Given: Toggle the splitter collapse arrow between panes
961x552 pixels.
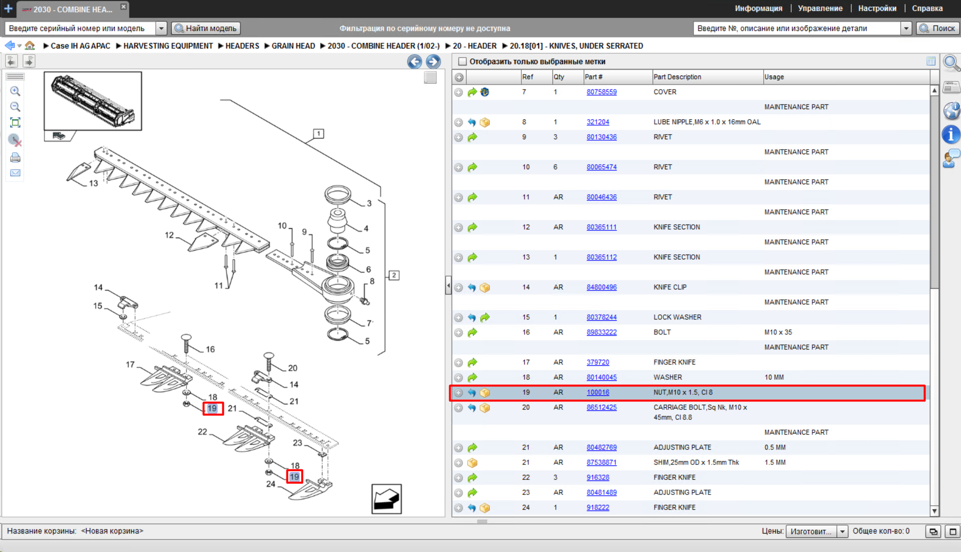Looking at the screenshot, I should click(x=448, y=286).
